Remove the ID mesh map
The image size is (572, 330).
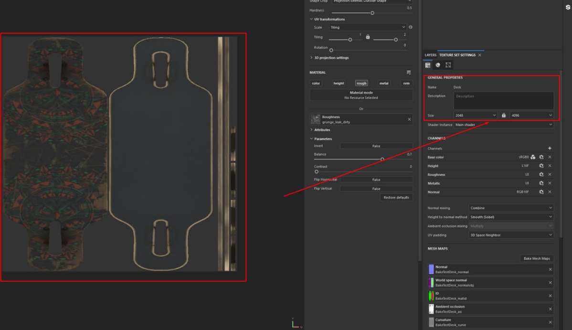550,296
